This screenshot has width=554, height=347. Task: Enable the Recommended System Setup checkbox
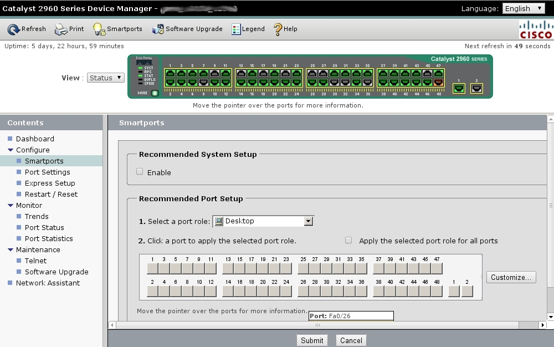(140, 172)
